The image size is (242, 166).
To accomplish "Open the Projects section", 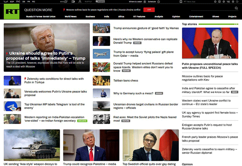I will click(x=232, y=17).
